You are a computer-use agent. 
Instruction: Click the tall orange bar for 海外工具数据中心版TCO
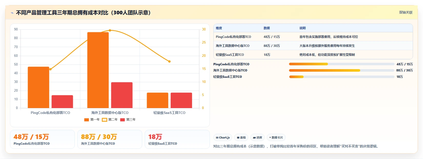click(98, 70)
